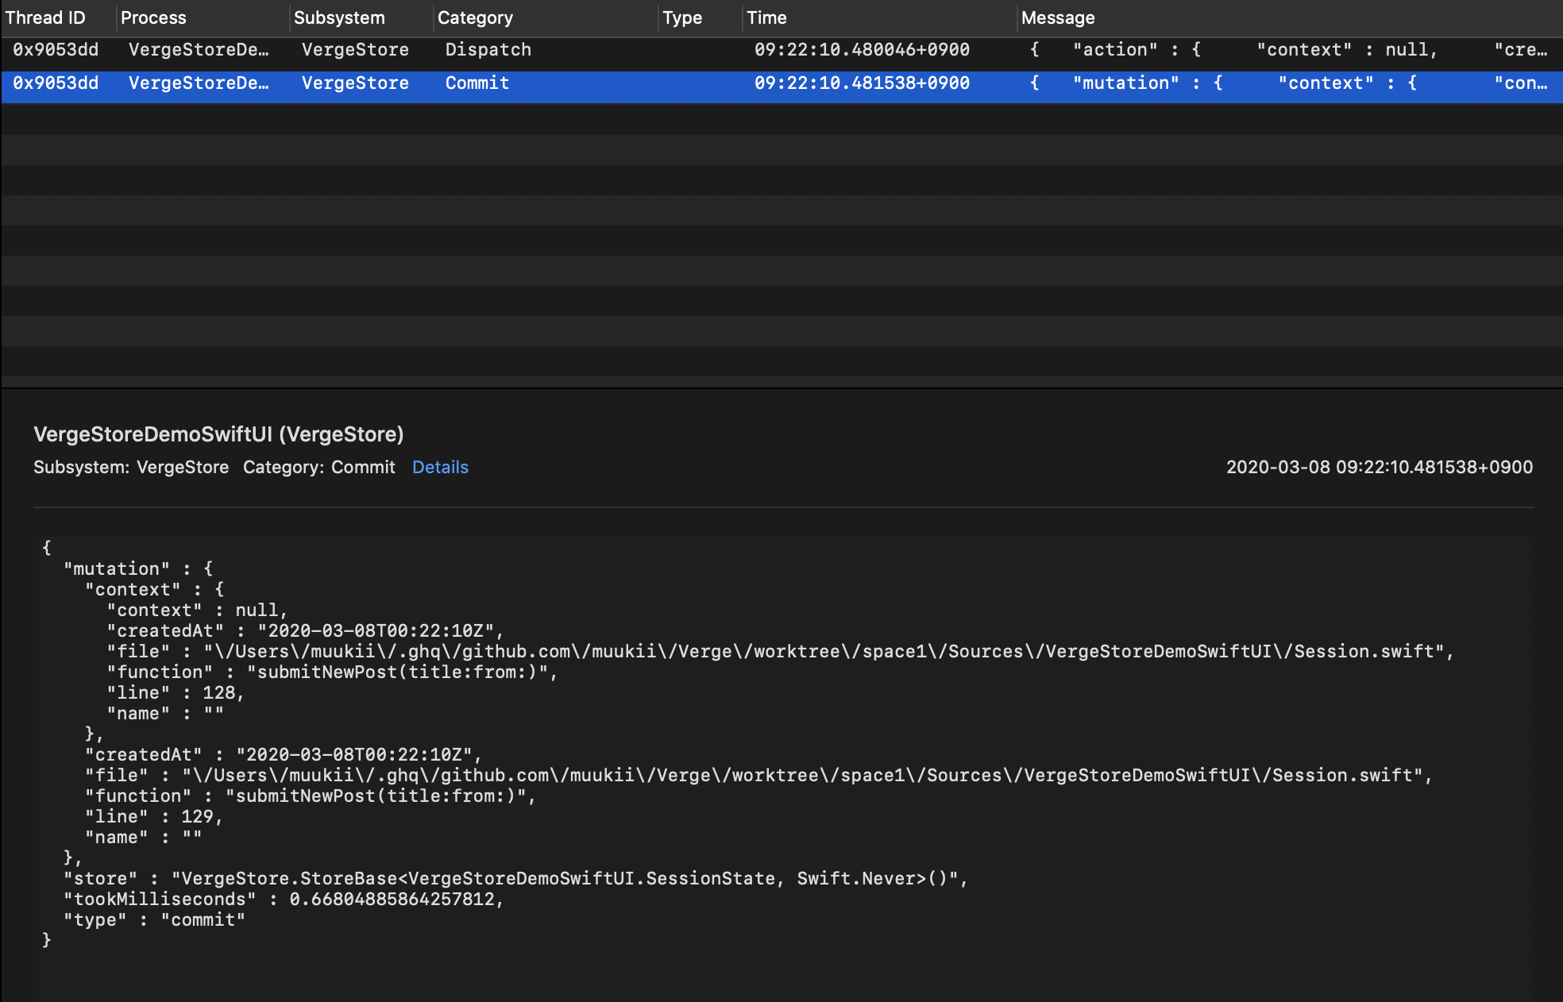Select the Commit log row

[477, 83]
